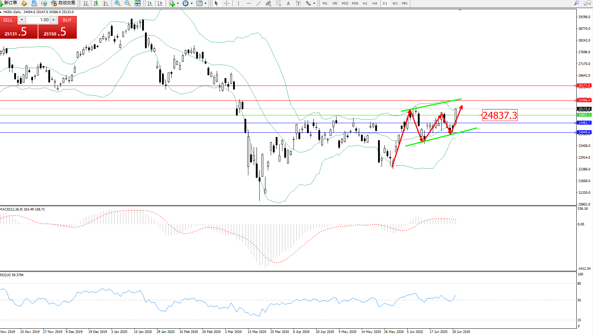Image resolution: width=593 pixels, height=334 pixels.
Task: Open the indicators list dropdown arrow
Action: (x=178, y=3)
